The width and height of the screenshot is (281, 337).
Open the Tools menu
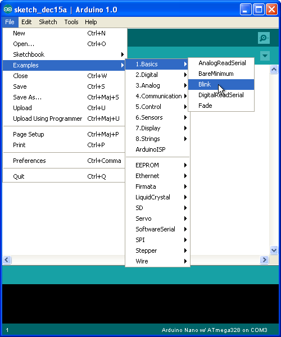71,22
